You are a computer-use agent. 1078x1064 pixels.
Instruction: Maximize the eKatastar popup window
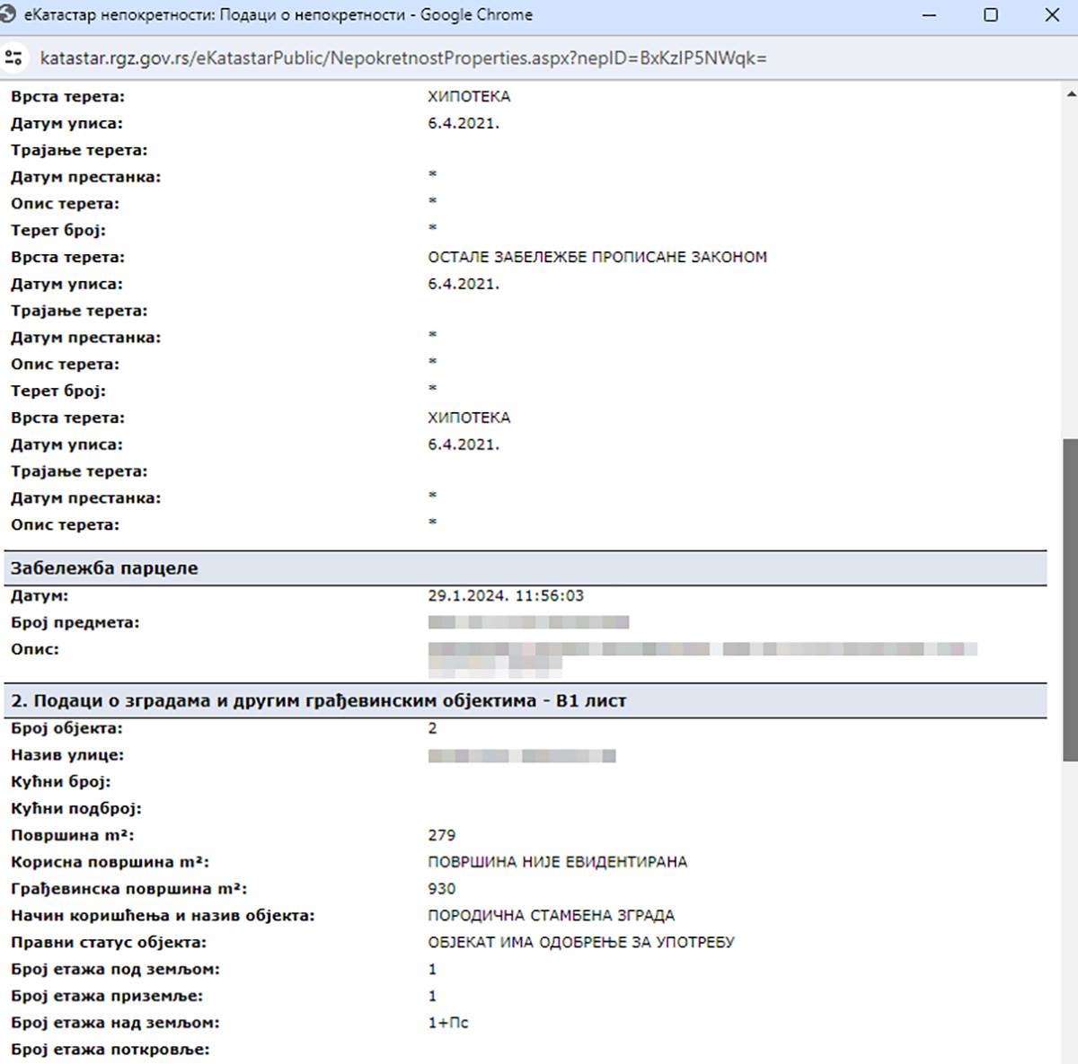991,15
